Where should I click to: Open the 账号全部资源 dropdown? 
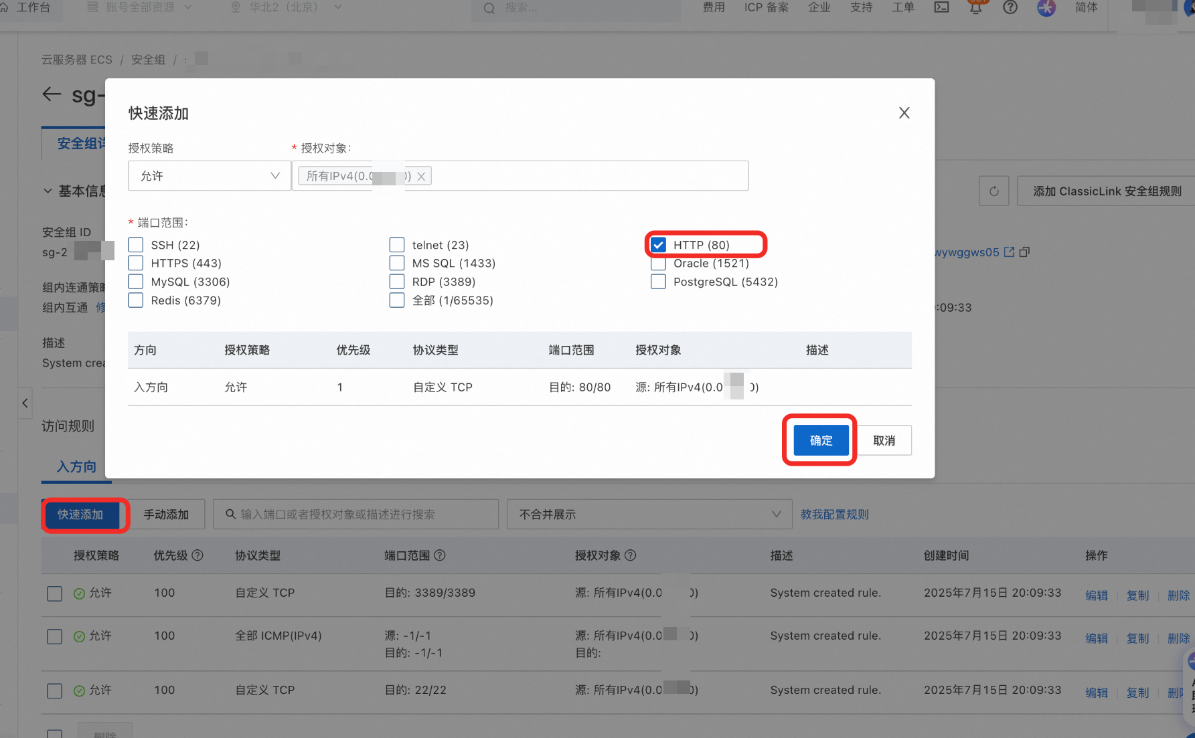(x=139, y=7)
